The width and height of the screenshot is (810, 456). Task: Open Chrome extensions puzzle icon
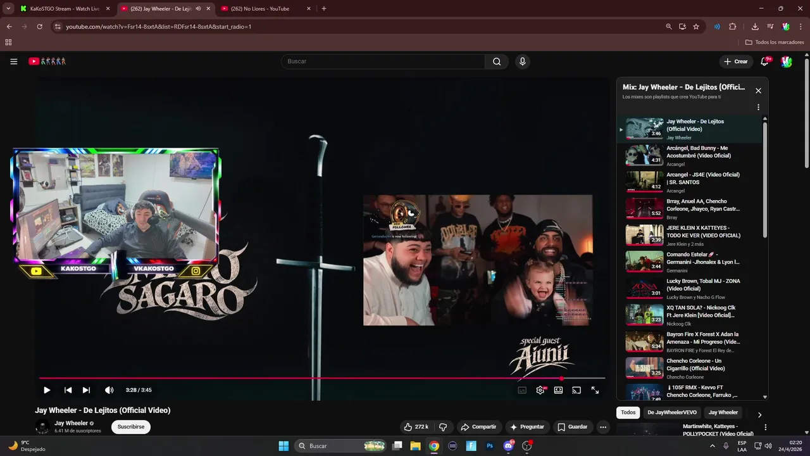point(733,27)
